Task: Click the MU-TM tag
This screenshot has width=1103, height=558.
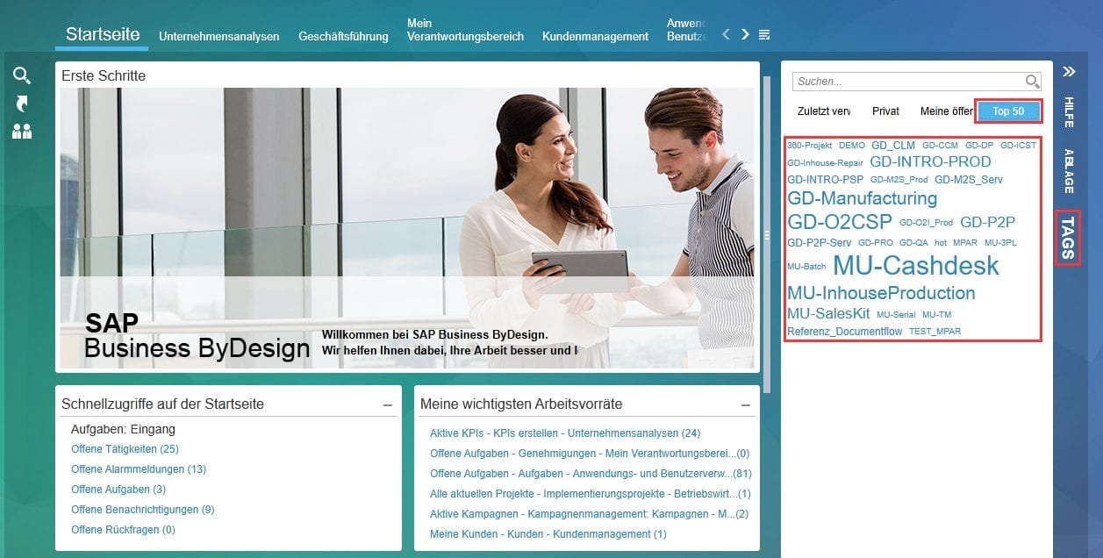Action: click(x=936, y=315)
